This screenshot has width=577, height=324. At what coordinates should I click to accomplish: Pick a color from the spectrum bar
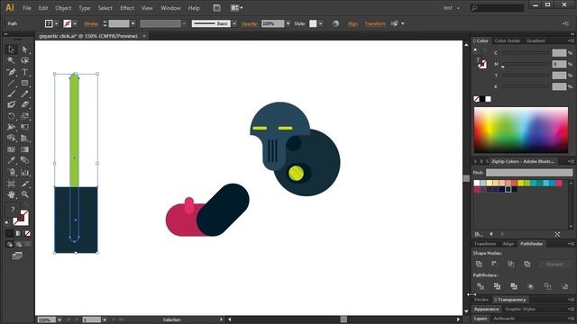[x=521, y=130]
